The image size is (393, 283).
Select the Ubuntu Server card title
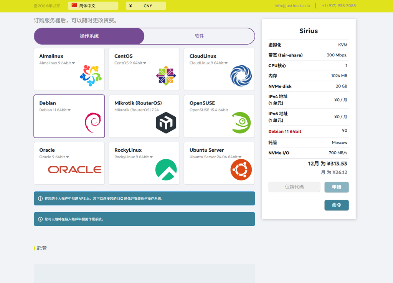coord(206,150)
